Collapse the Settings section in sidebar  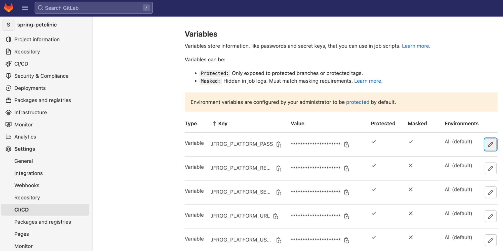pyautogui.click(x=24, y=149)
